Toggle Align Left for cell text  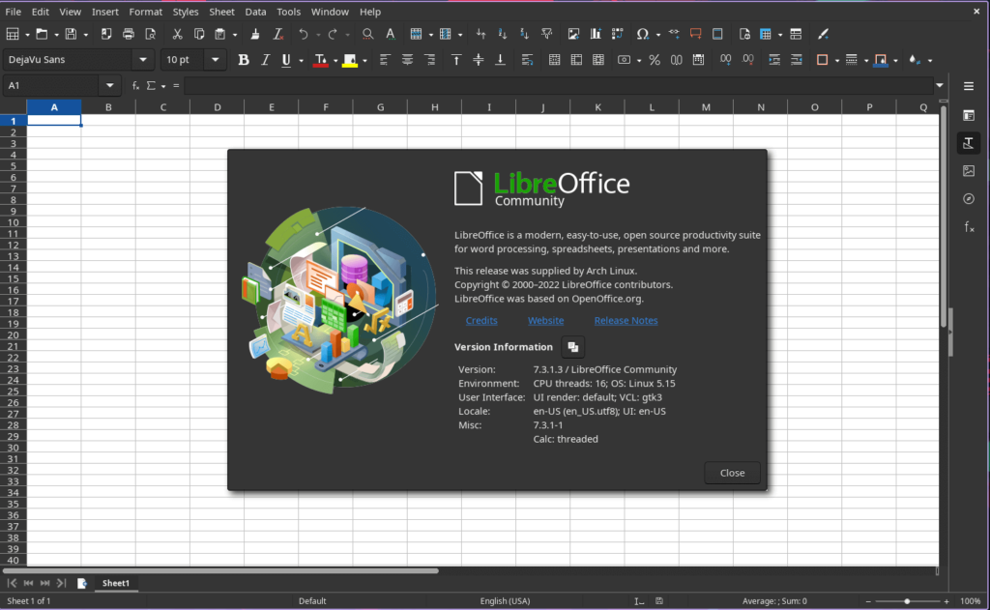385,59
